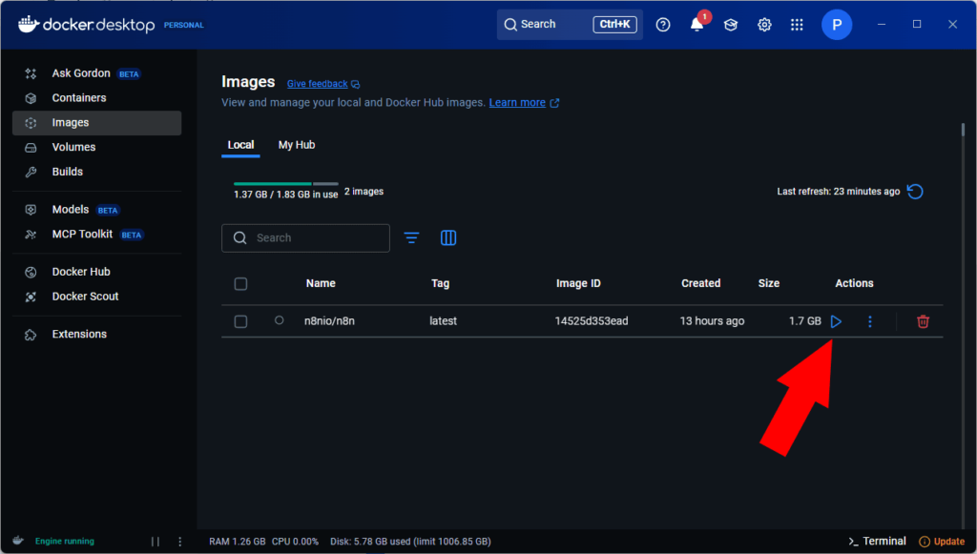This screenshot has width=977, height=554.
Task: Click the Image ID column header
Action: (x=578, y=283)
